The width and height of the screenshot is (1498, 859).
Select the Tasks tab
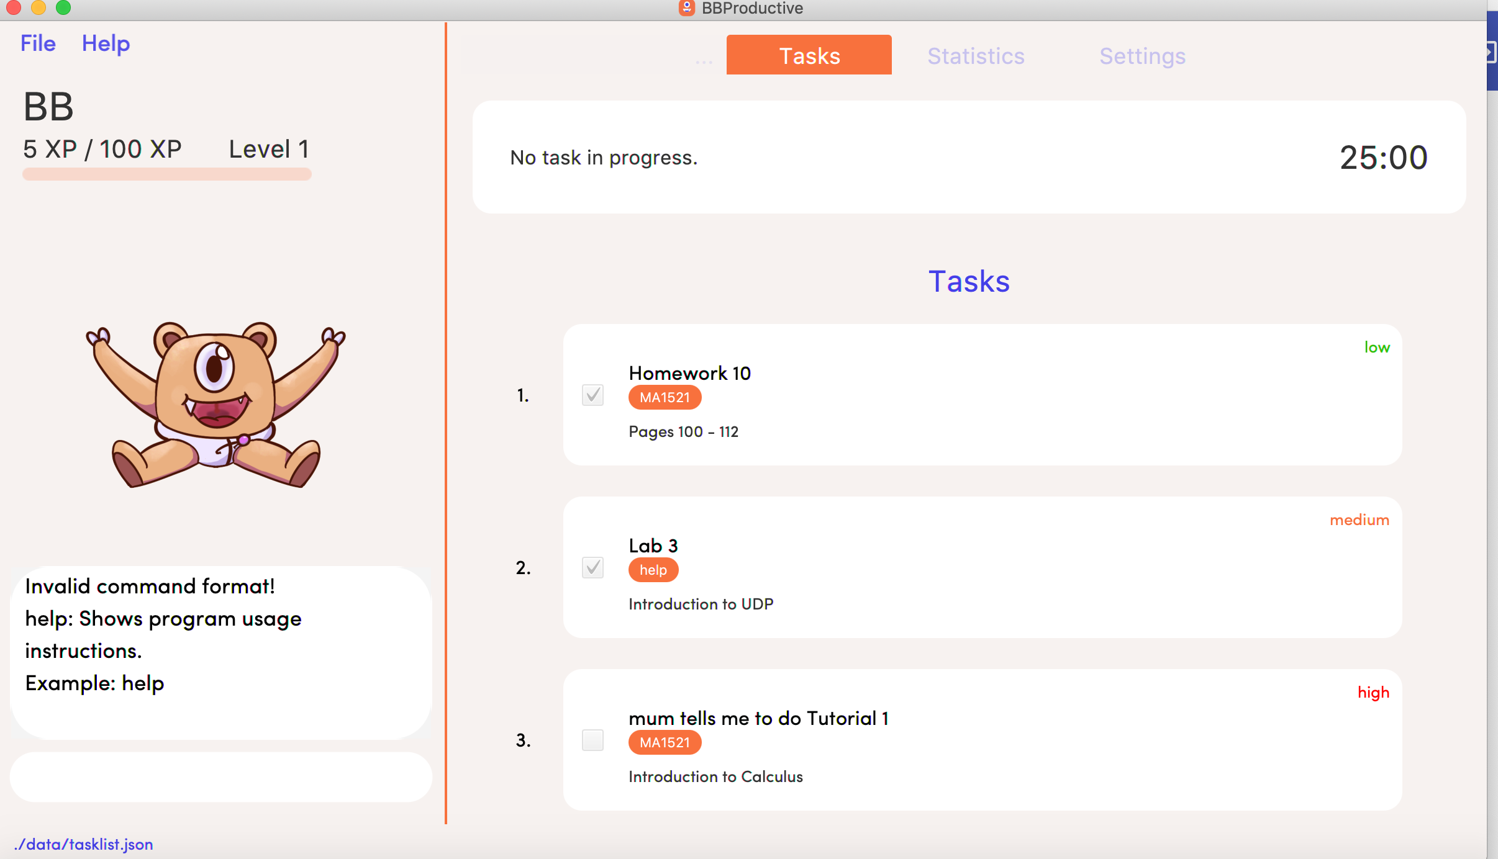tap(809, 55)
